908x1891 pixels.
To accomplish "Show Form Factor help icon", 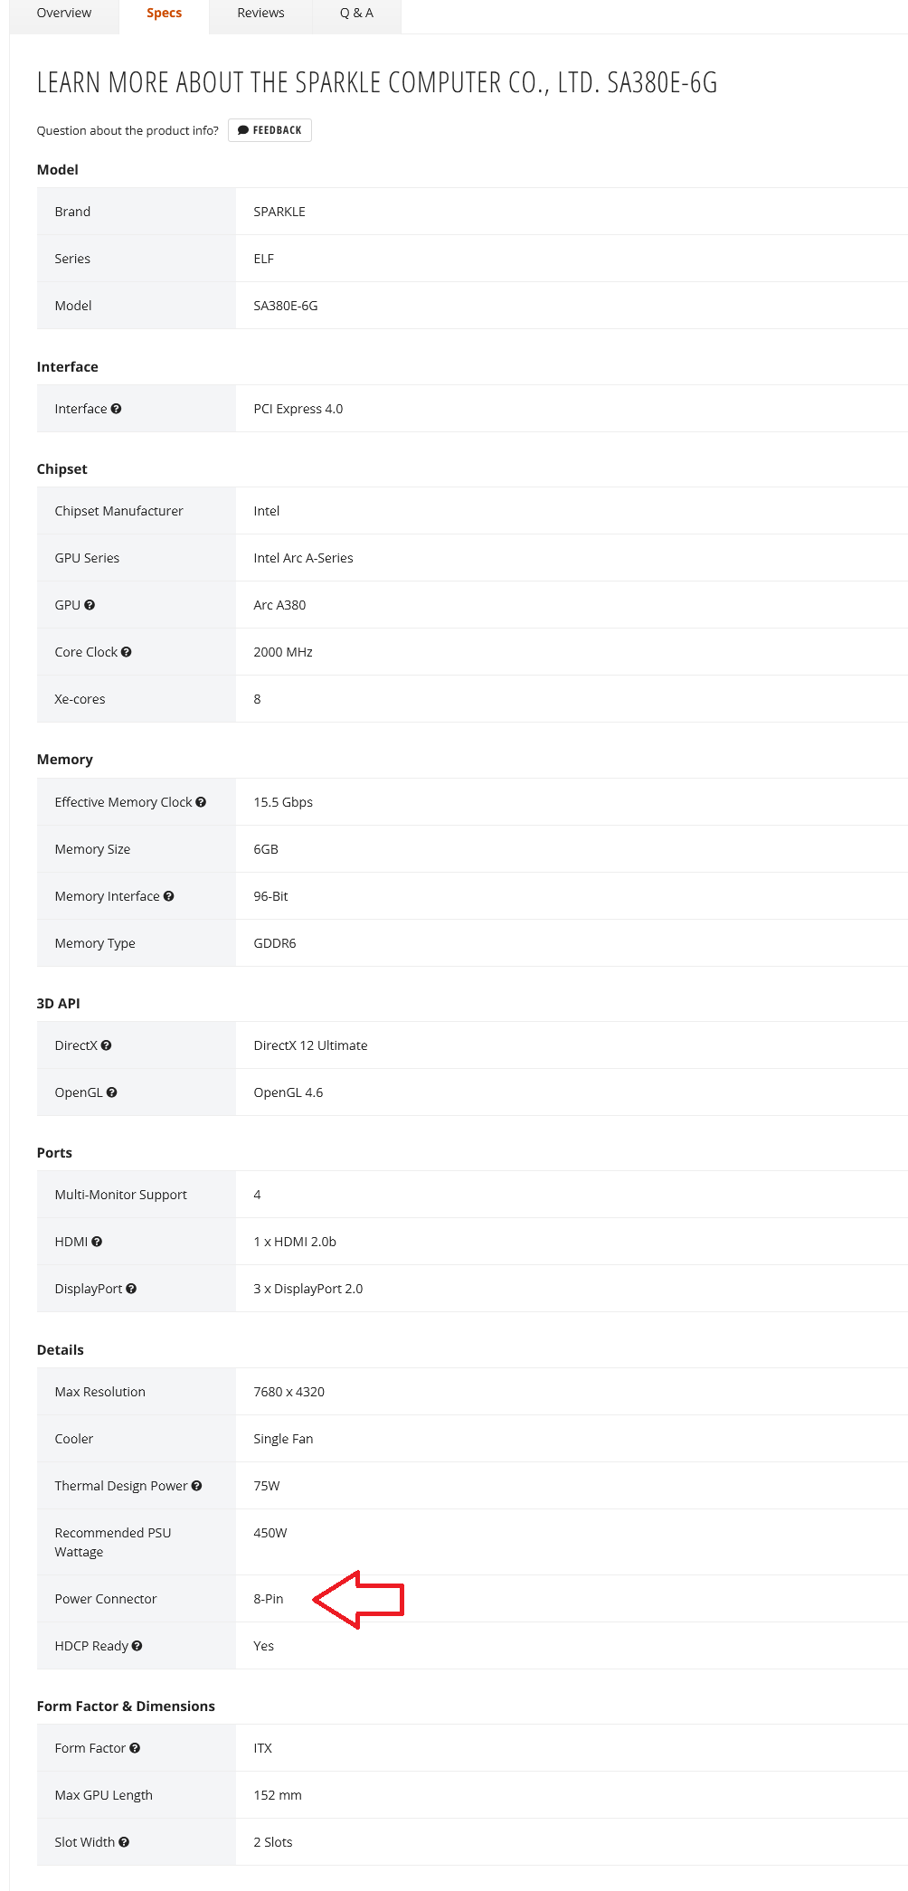I will [135, 1748].
